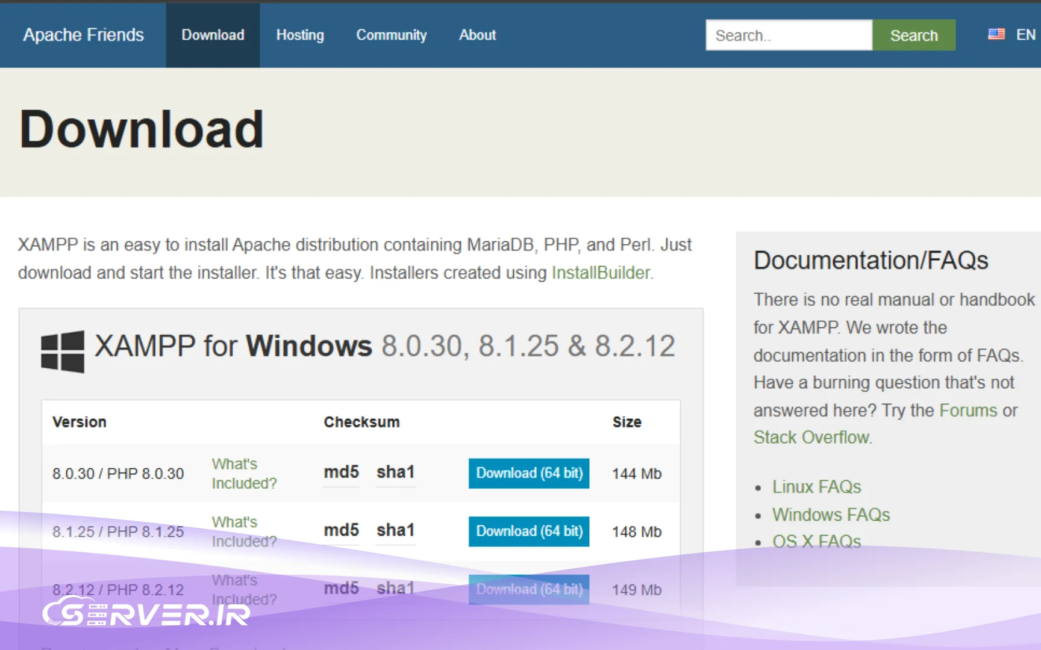1041x650 pixels.
Task: Show md5 checksum for 8.1.25
Action: [x=341, y=530]
